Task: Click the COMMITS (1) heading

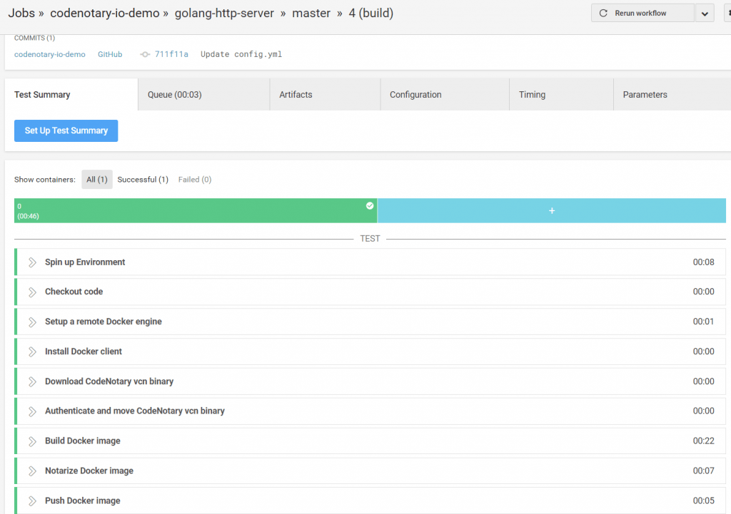Action: point(34,38)
